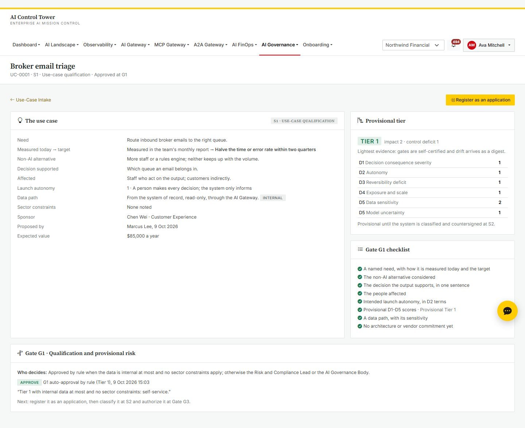This screenshot has width=525, height=428.
Task: Open the A2A Gateway menu
Action: tap(210, 45)
